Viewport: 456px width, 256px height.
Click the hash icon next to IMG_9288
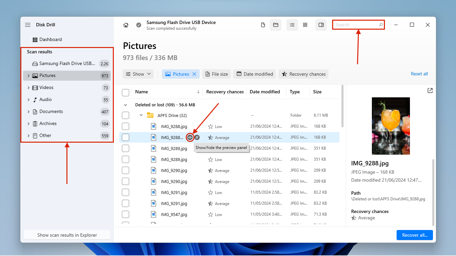tap(197, 137)
